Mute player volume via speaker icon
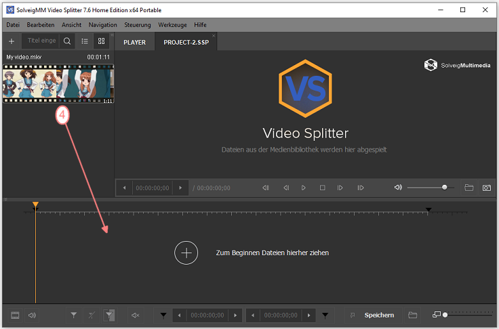 point(398,188)
